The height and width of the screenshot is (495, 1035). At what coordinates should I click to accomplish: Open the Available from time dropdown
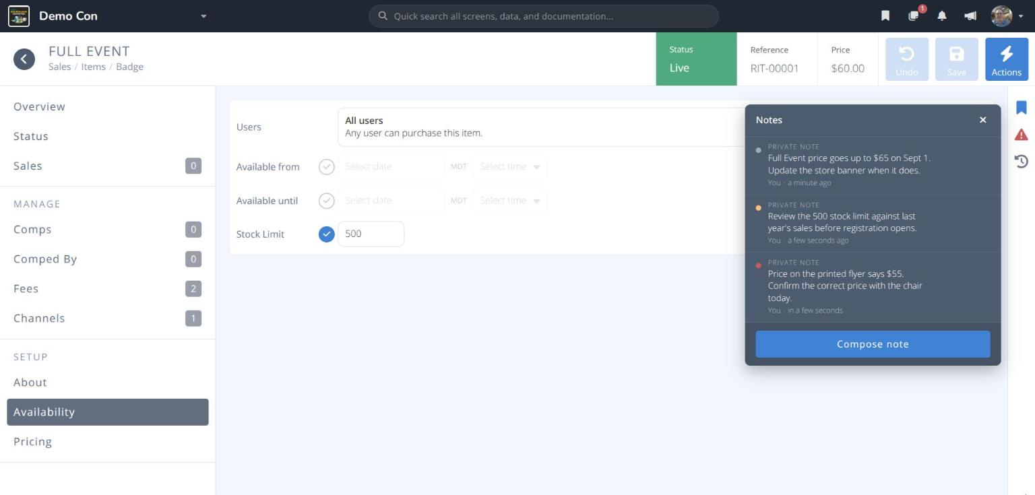(x=510, y=167)
